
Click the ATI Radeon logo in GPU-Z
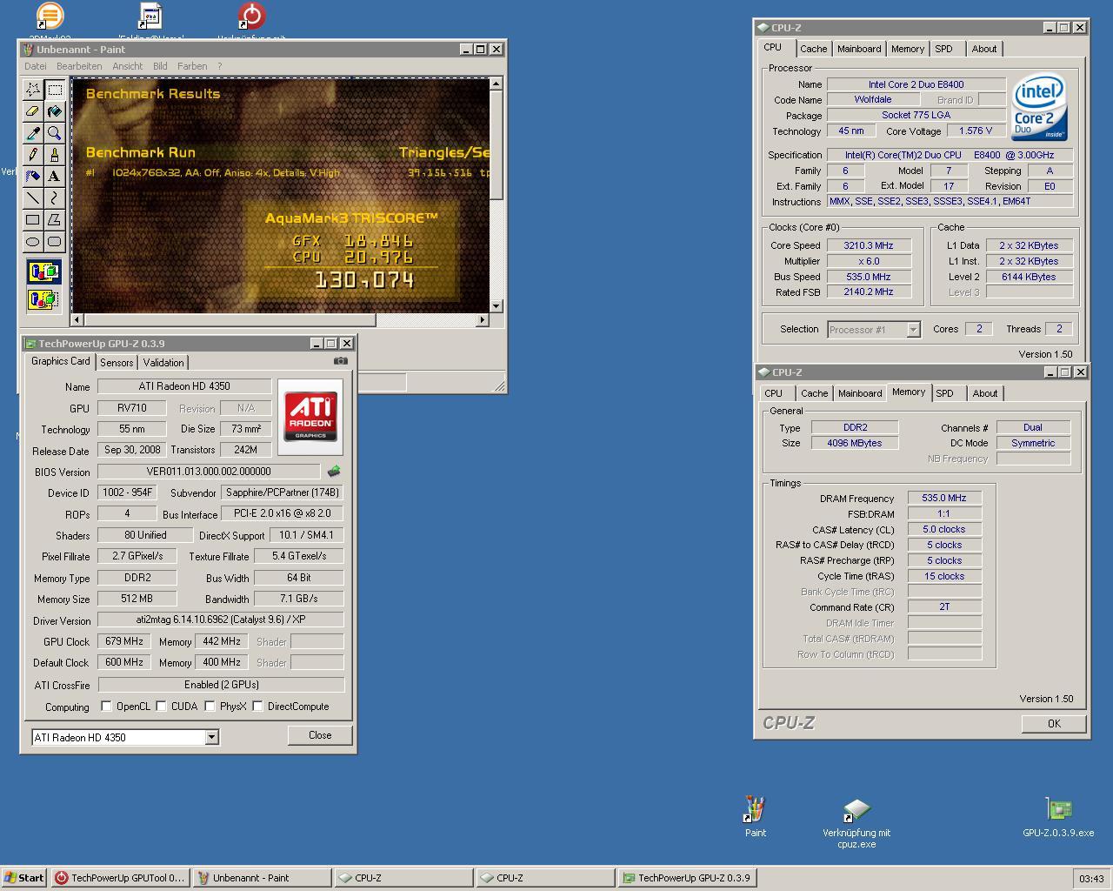coord(310,417)
